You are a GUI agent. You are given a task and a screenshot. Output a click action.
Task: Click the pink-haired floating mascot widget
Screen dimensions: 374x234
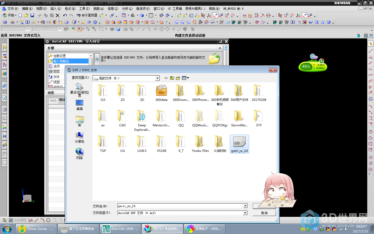pyautogui.click(x=279, y=190)
